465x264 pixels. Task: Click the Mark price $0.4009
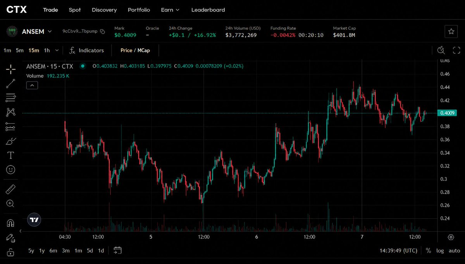(125, 35)
